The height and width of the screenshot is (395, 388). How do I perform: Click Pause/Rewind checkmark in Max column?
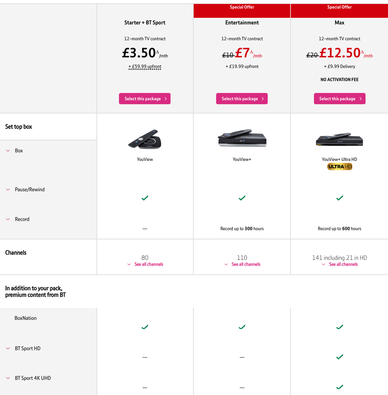coord(340,198)
